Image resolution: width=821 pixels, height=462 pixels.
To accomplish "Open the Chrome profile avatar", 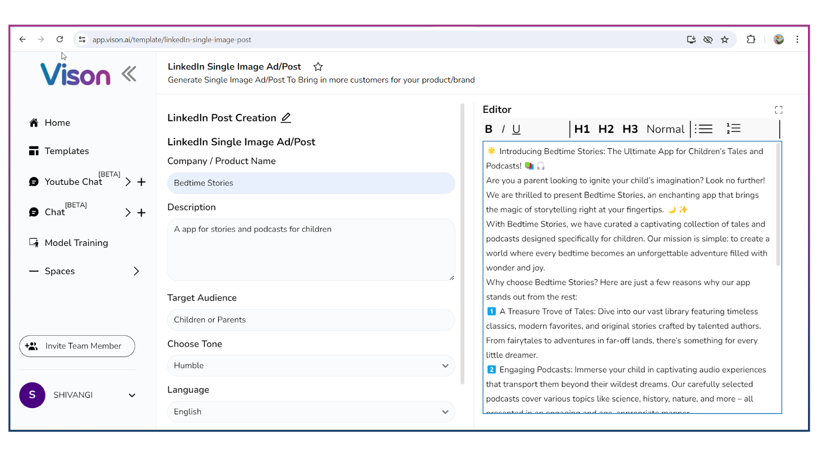I will tap(778, 40).
